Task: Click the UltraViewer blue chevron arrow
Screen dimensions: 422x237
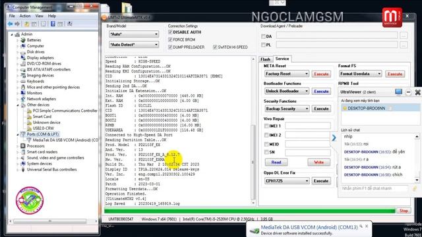Action: click(334, 138)
